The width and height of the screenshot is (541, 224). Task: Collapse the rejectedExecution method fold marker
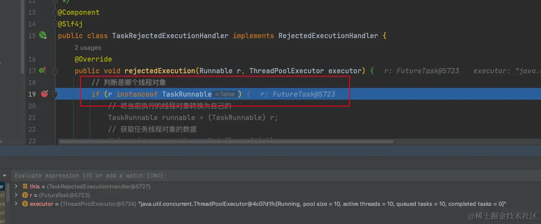coord(55,70)
